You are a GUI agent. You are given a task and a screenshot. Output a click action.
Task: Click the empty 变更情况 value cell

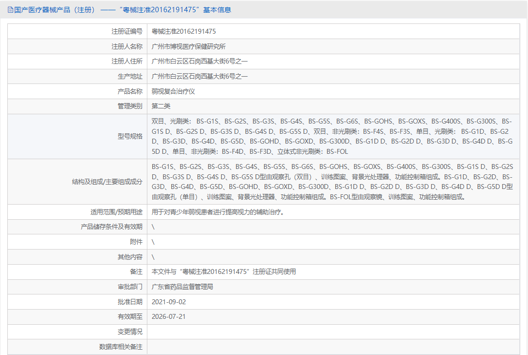(333, 332)
